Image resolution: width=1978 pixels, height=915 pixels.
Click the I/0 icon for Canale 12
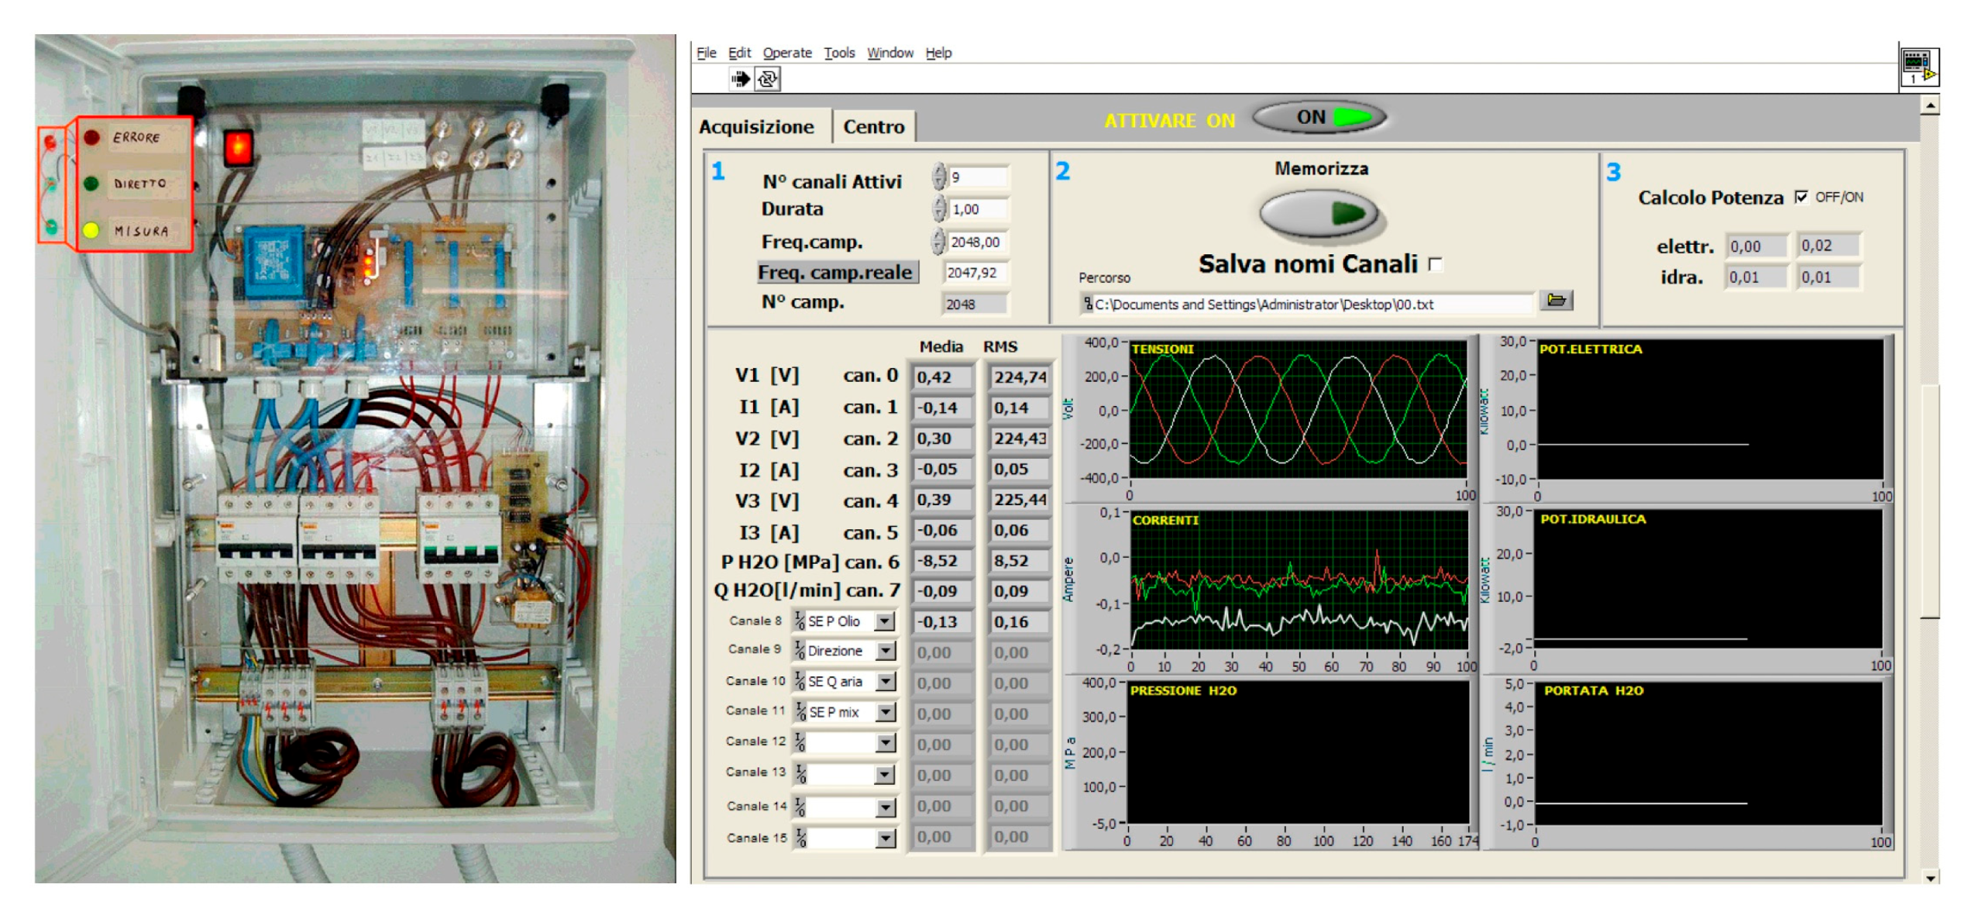[799, 742]
